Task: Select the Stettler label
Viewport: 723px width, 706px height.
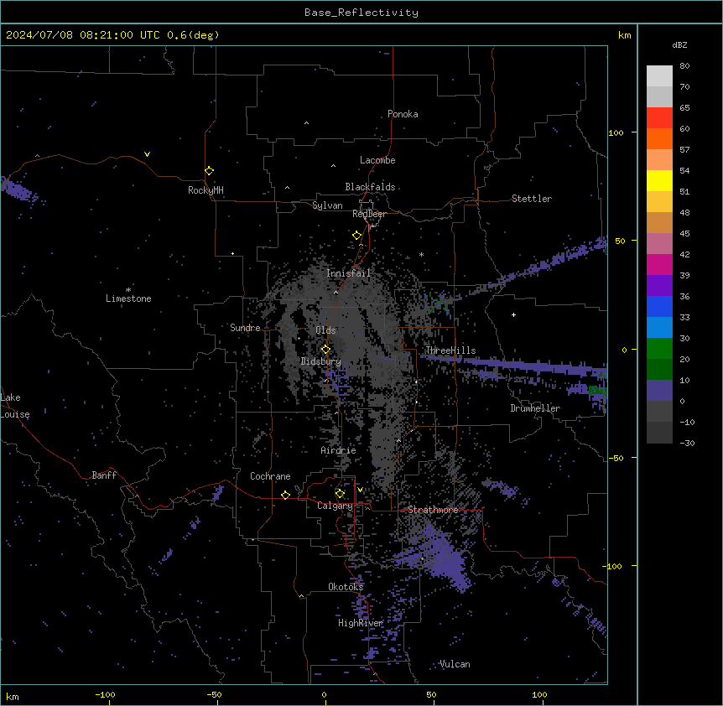Action: (532, 199)
